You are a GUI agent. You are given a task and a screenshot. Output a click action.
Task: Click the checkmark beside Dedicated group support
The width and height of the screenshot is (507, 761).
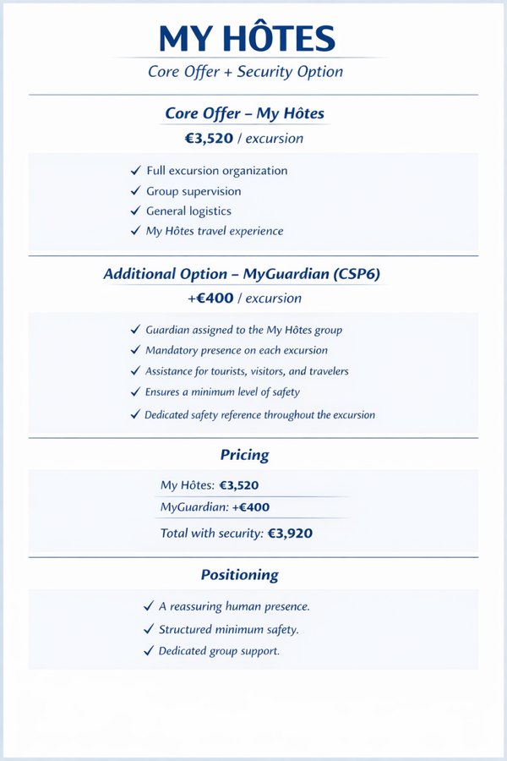(x=149, y=651)
